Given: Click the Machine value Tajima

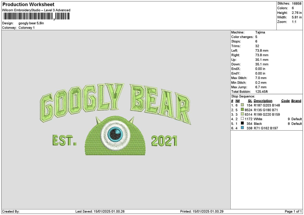Looking at the screenshot, I should pos(260,32).
